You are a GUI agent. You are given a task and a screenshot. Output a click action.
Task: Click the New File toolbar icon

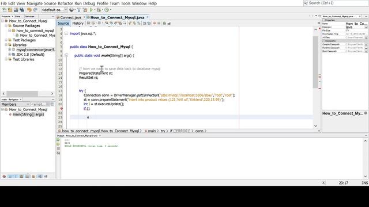pyautogui.click(x=4, y=10)
